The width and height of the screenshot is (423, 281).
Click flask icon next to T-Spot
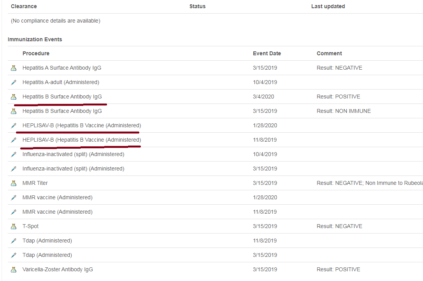click(14, 227)
